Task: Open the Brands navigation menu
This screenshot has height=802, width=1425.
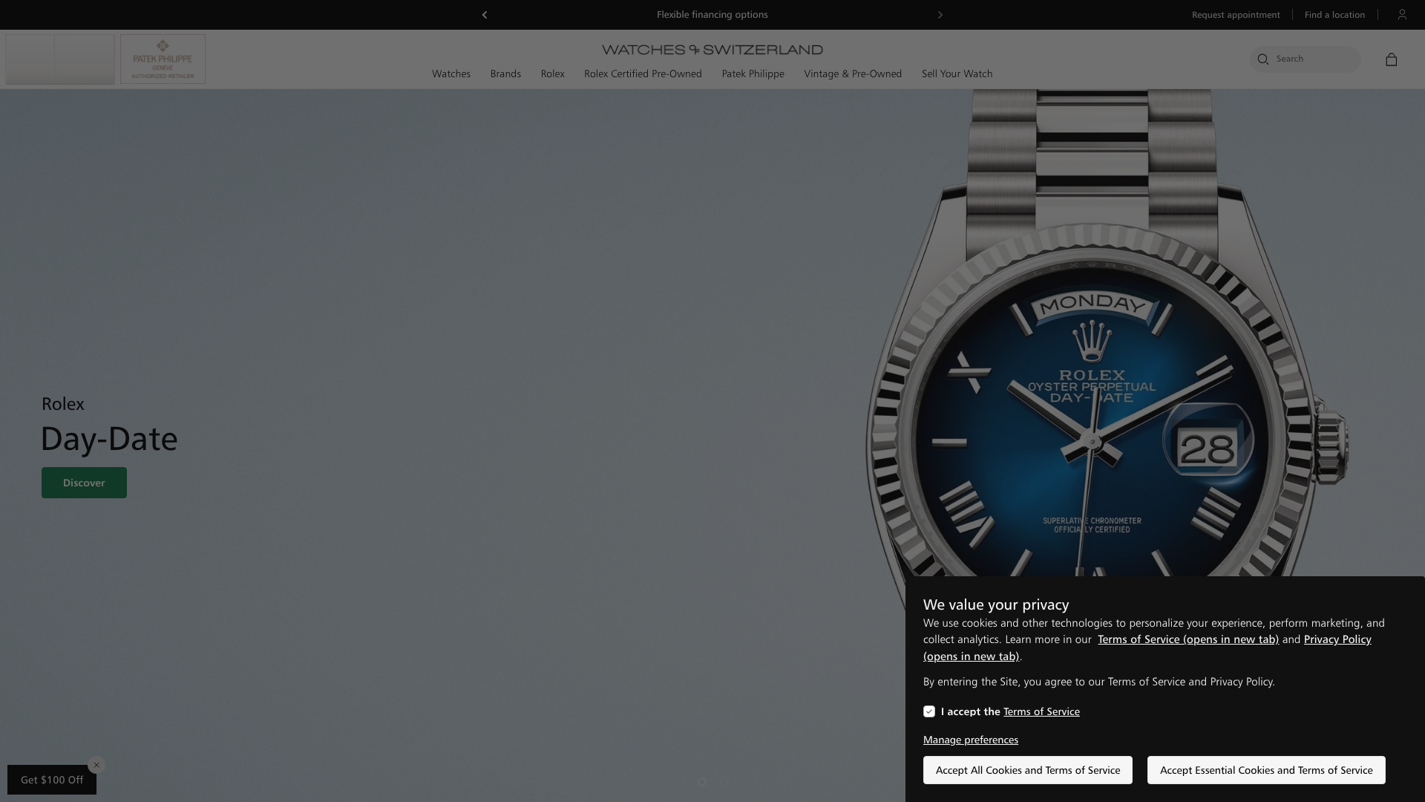Action: pos(505,74)
